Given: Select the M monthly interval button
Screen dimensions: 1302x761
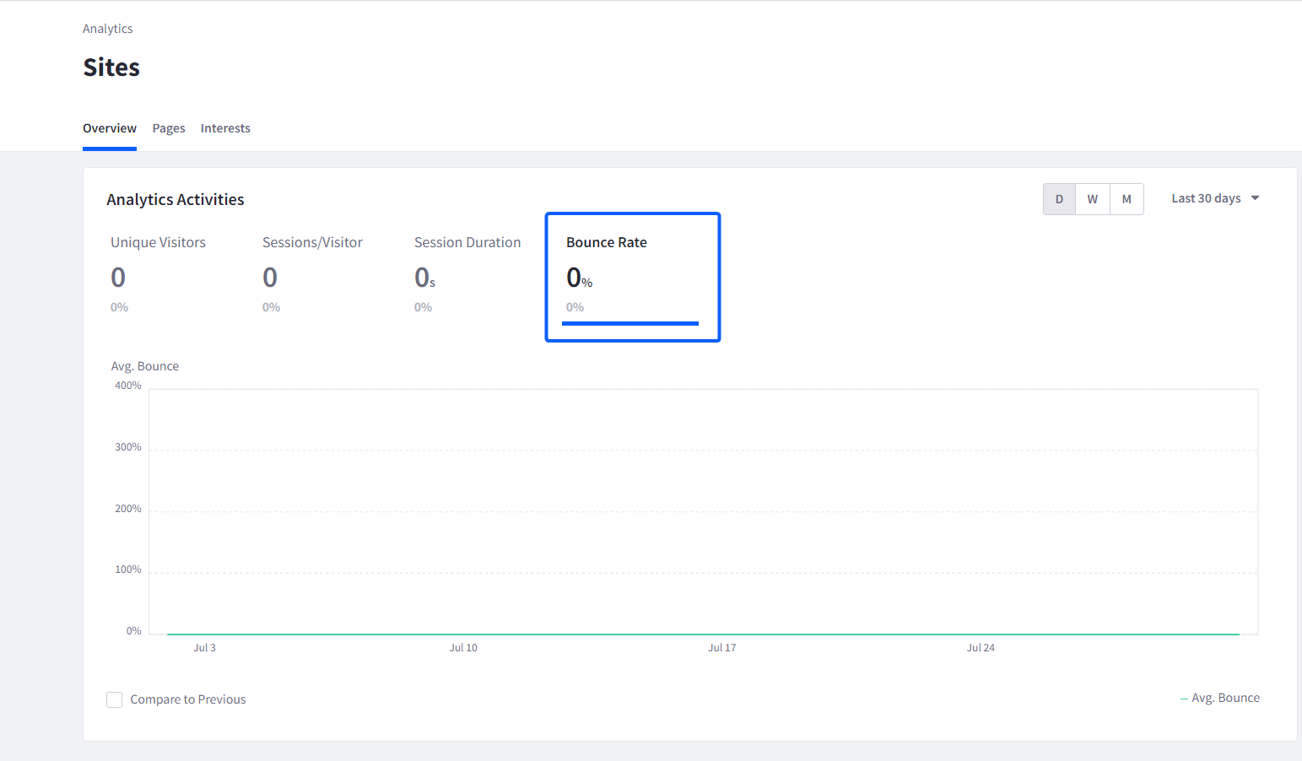Looking at the screenshot, I should pos(1126,199).
